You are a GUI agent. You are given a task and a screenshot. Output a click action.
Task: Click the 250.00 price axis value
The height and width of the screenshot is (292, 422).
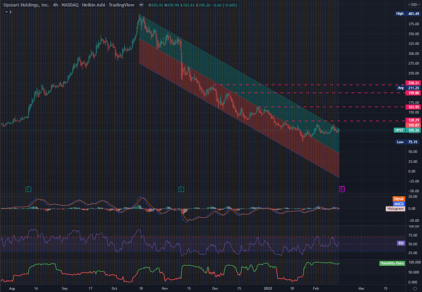click(x=413, y=73)
